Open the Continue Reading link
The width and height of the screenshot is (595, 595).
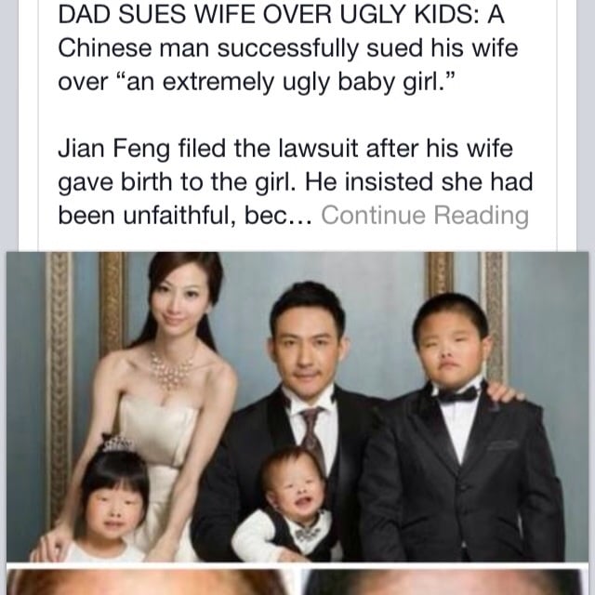425,216
